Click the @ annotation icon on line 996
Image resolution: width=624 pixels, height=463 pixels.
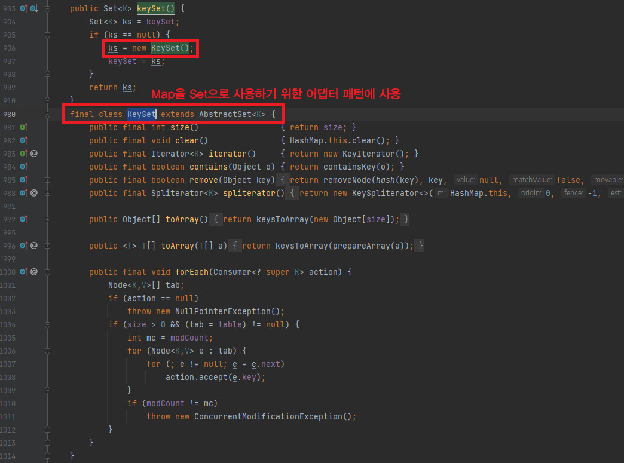(x=34, y=246)
